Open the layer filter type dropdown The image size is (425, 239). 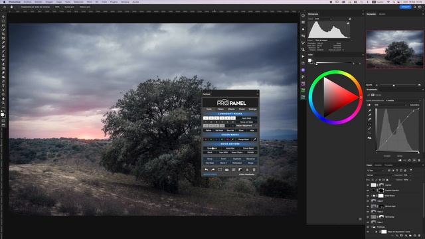[x=375, y=171]
